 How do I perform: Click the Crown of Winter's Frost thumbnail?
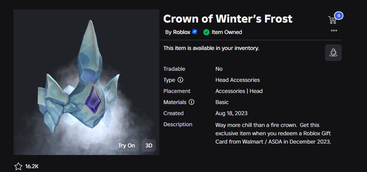point(86,82)
